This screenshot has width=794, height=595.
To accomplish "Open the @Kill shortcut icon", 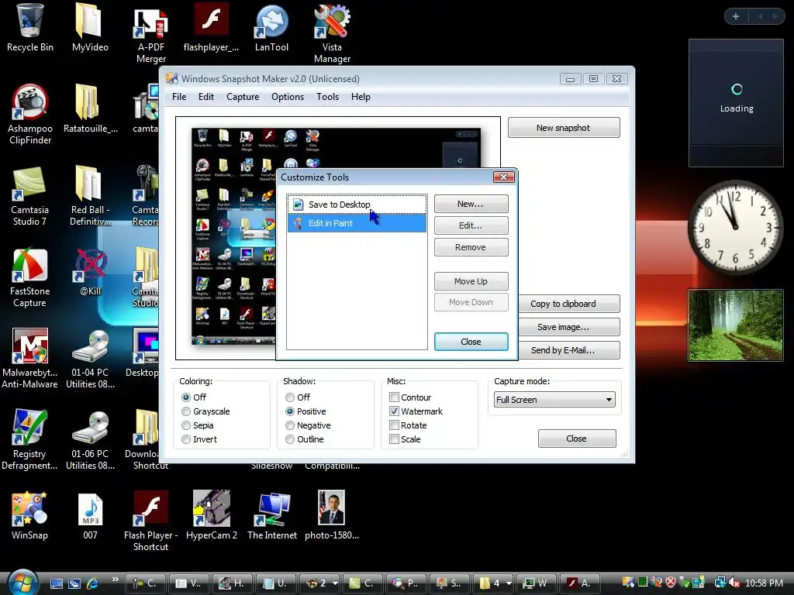I will (90, 272).
